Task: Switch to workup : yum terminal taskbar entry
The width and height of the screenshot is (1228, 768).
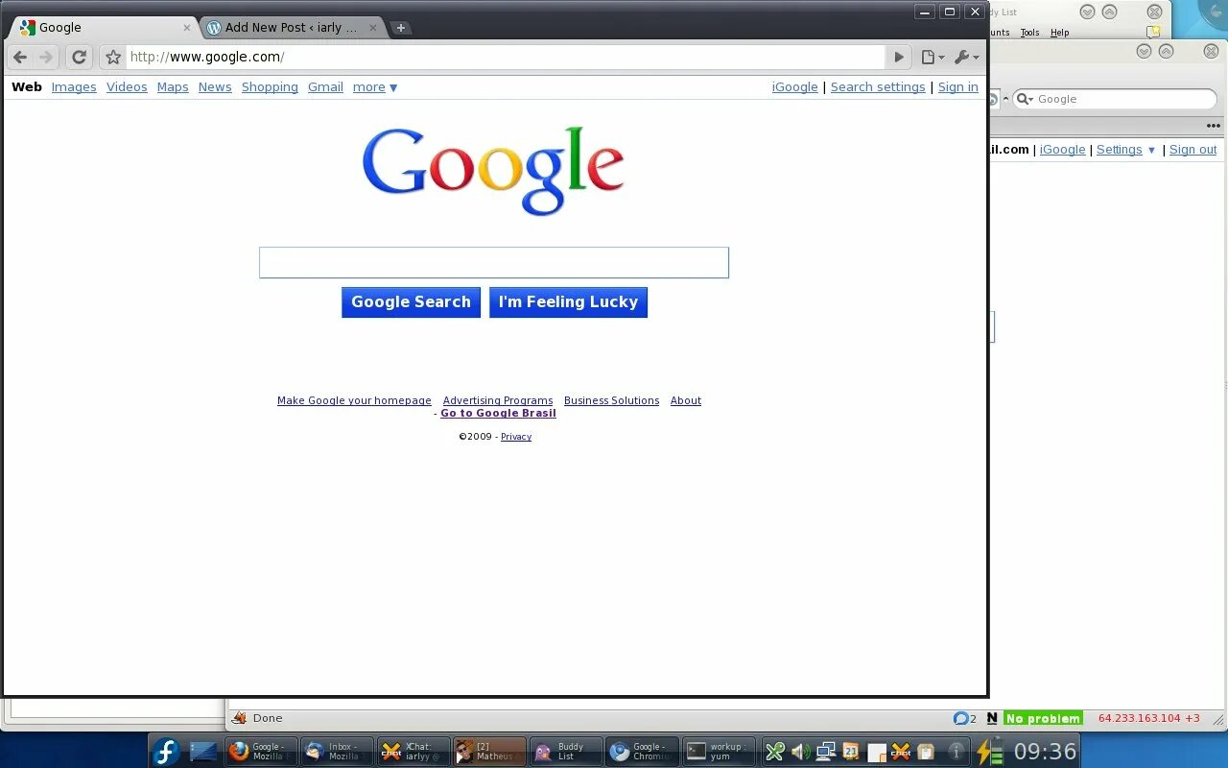Action: 720,751
